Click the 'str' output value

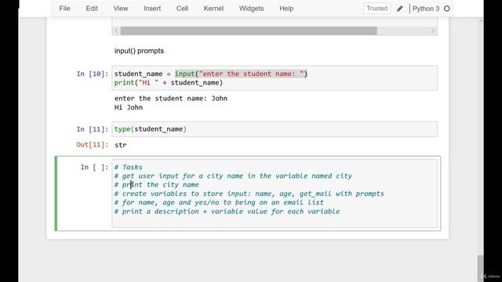(x=120, y=145)
